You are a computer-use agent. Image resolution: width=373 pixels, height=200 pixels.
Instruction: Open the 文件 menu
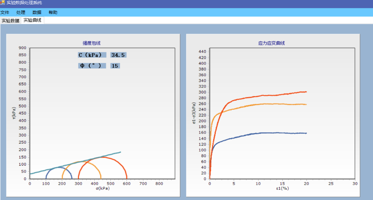point(5,12)
